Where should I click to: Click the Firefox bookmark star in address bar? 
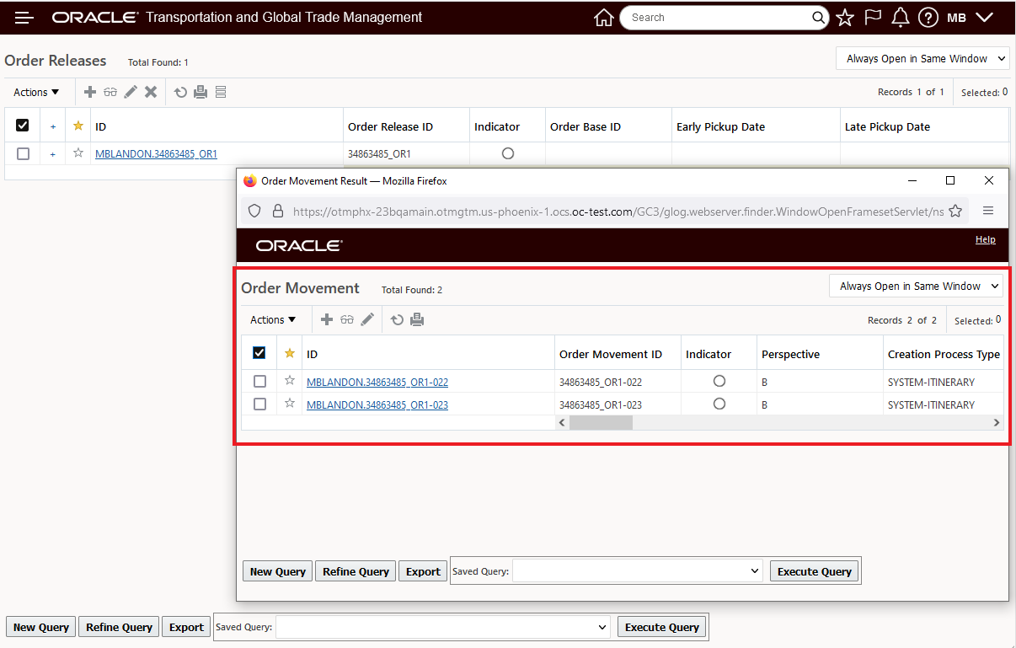point(955,211)
